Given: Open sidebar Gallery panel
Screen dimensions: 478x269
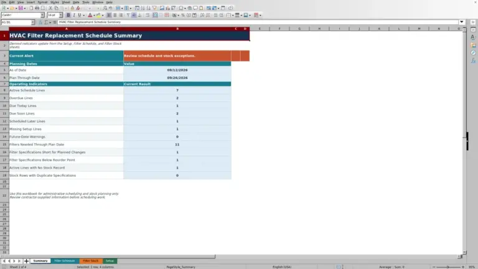Looking at the screenshot, I should [x=473, y=45].
